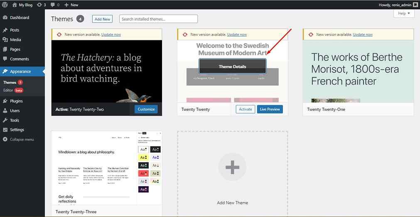Open the comments bubble icon in admin bar
The image size is (420, 217).
(52, 5)
